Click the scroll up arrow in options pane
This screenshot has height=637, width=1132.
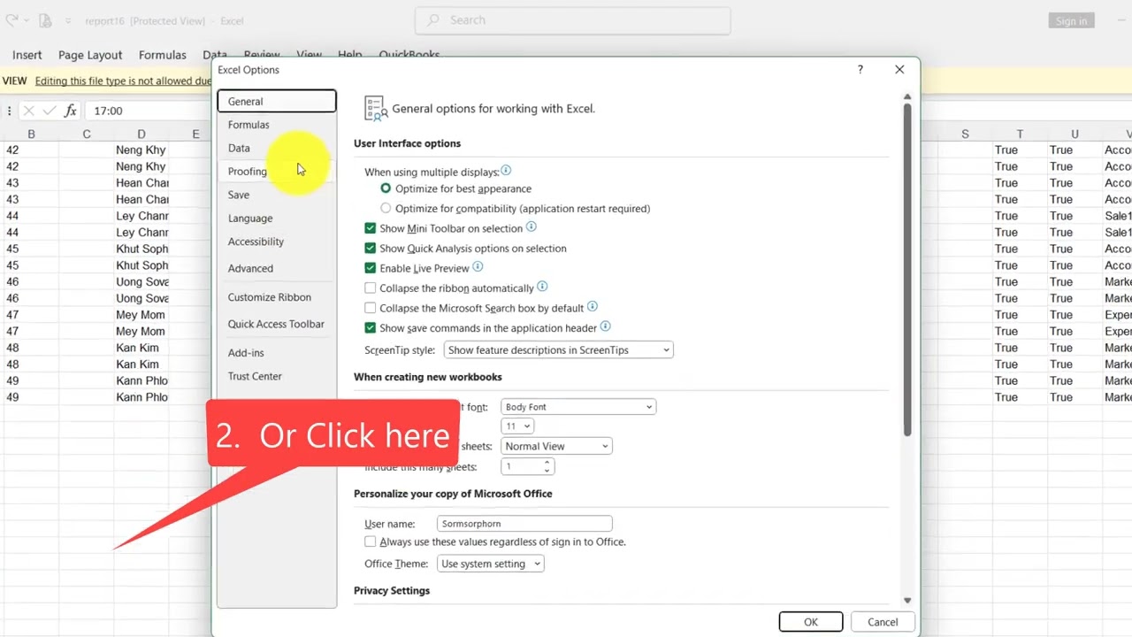907,96
